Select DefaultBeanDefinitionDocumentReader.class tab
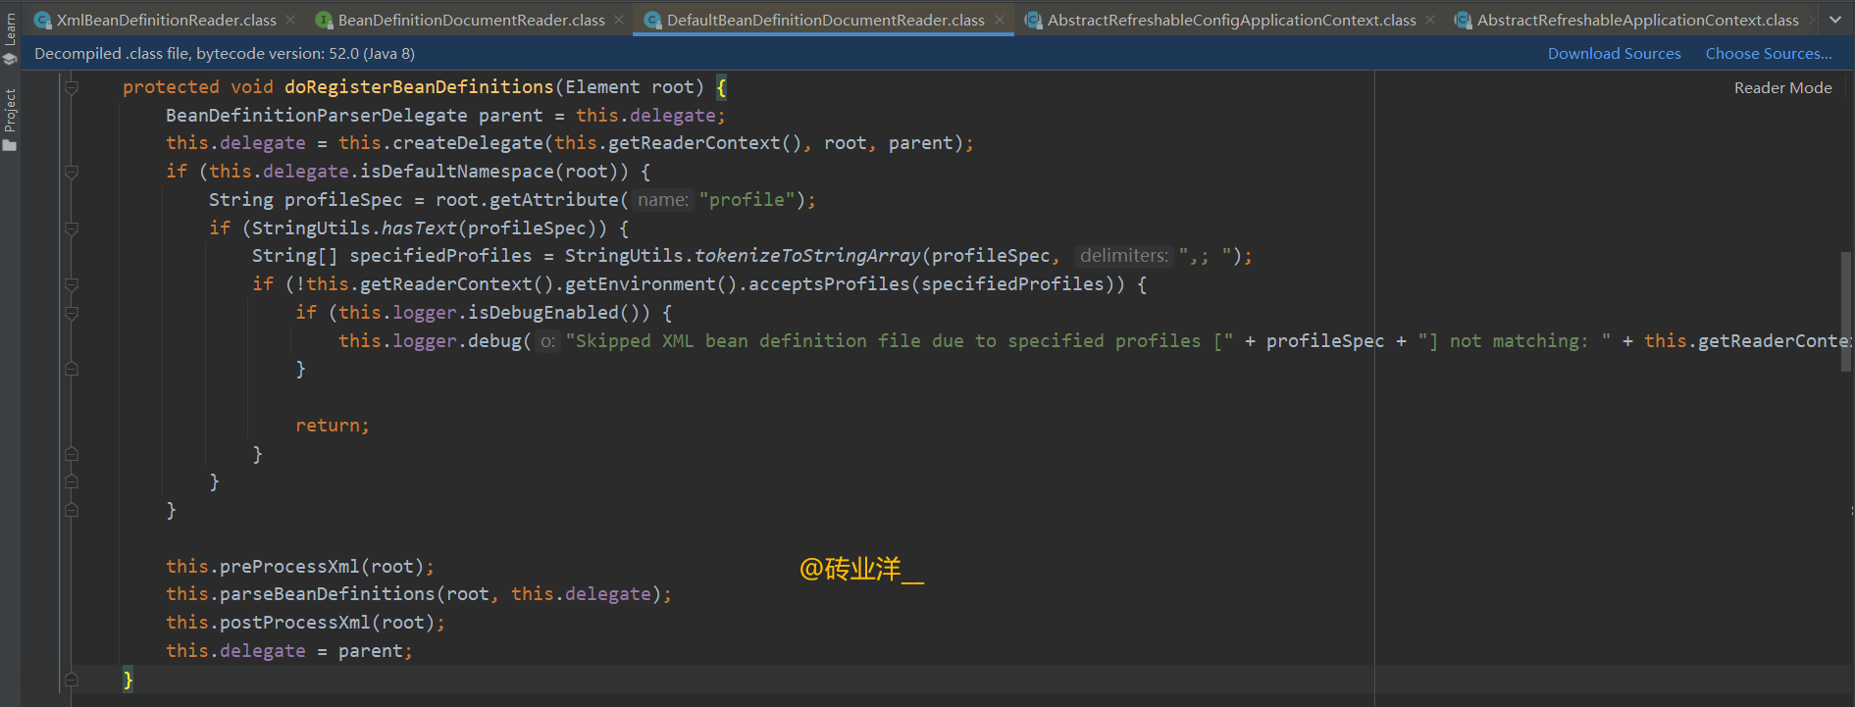 pyautogui.click(x=825, y=20)
